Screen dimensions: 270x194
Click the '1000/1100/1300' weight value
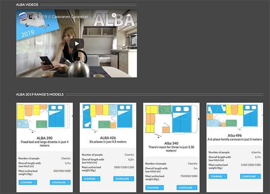pos(124,167)
